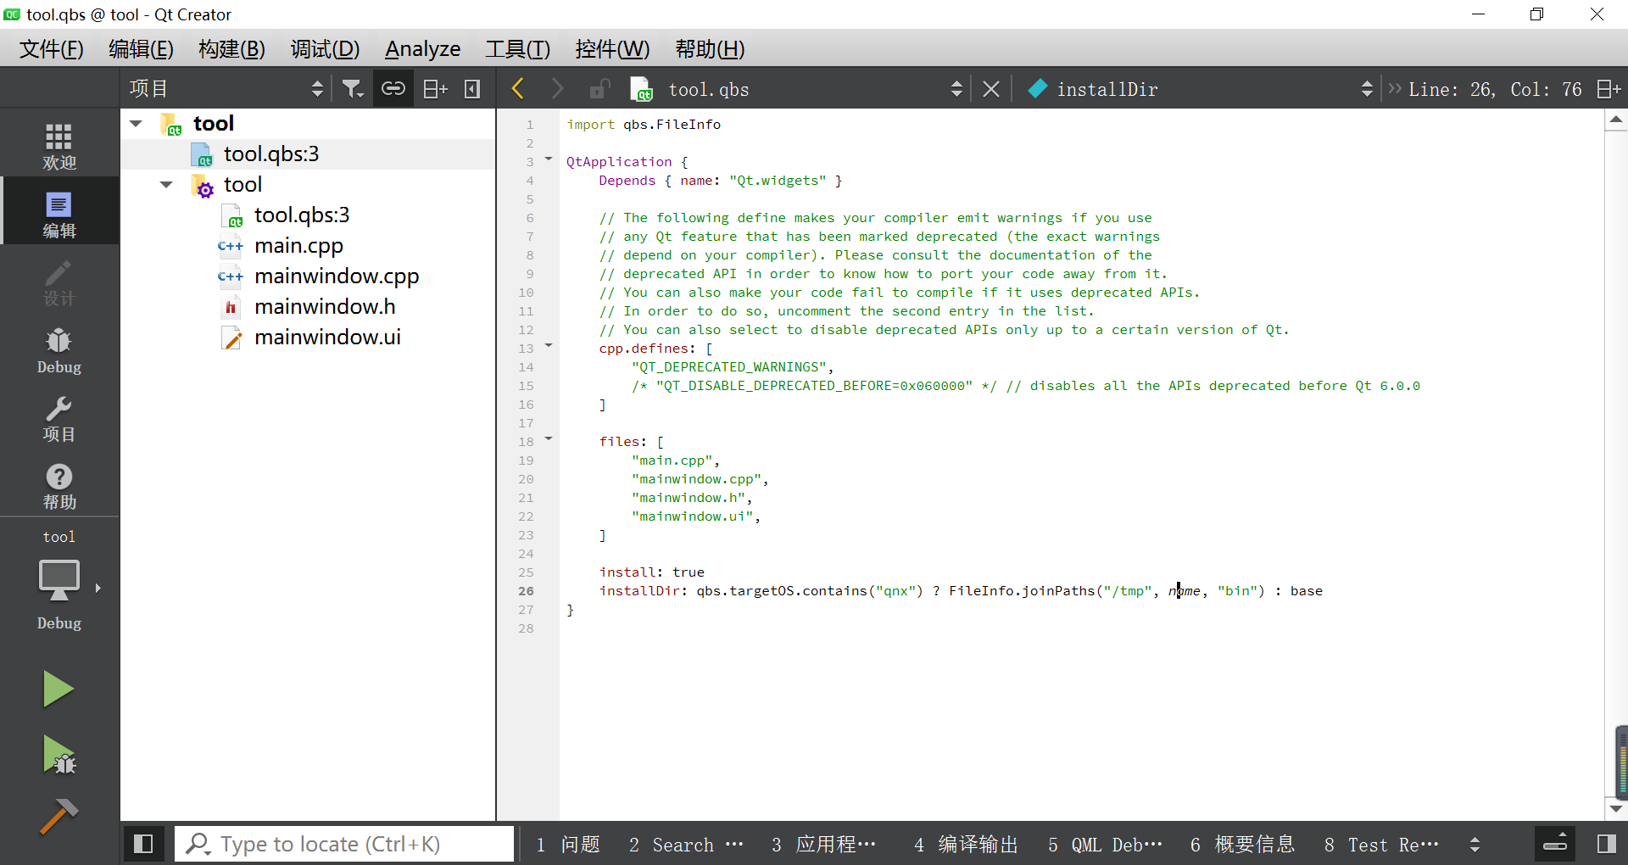Screen dimensions: 1628x865
Task: Open the Welcome (欢迎) mode
Action: pyautogui.click(x=59, y=146)
